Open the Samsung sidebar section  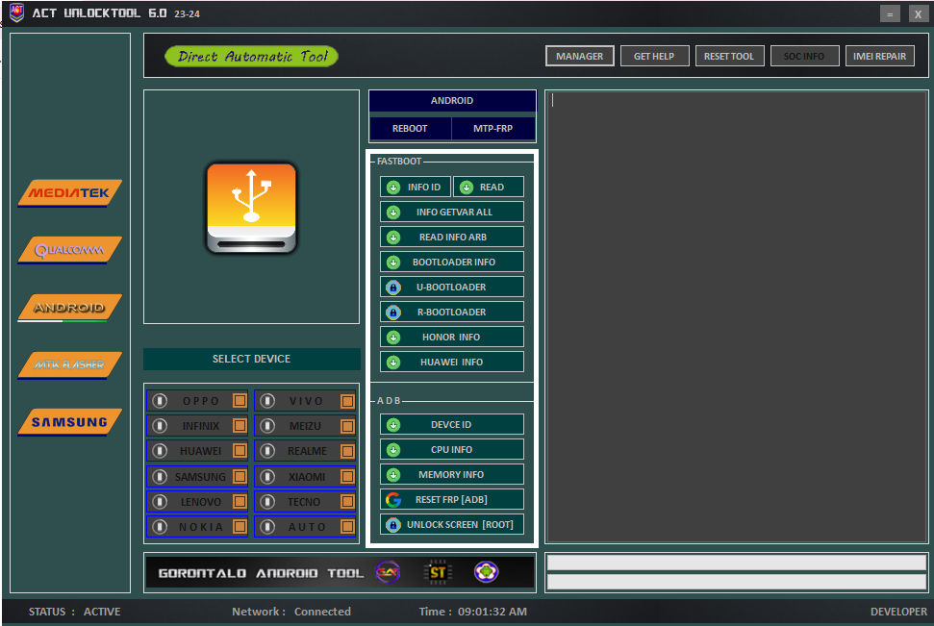69,422
